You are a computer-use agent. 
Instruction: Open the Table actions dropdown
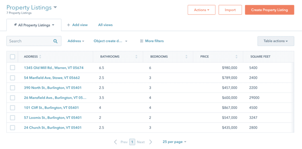[x=275, y=41]
